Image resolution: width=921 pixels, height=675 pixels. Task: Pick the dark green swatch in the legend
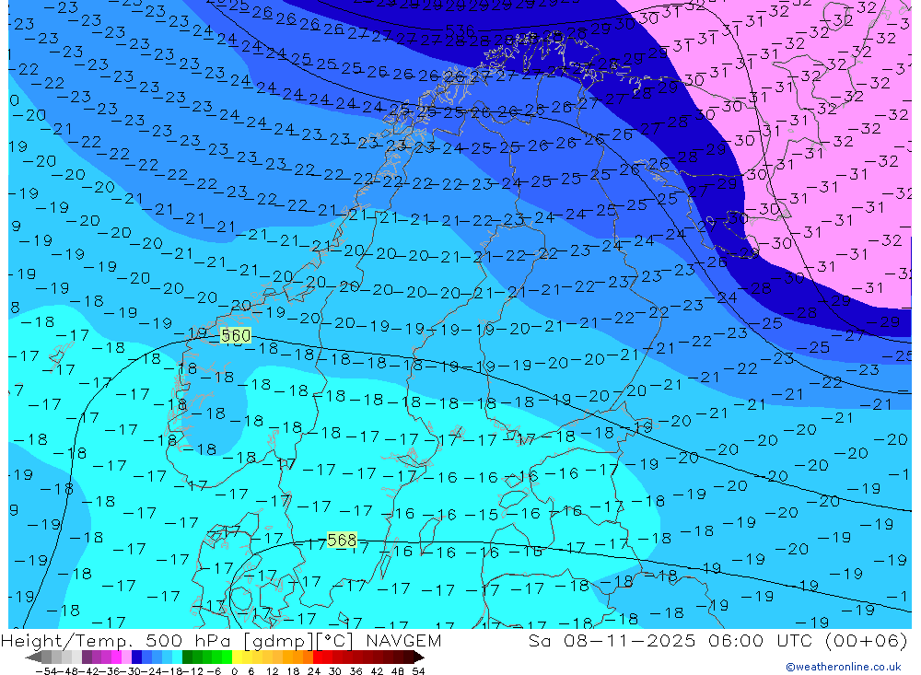pos(187,657)
